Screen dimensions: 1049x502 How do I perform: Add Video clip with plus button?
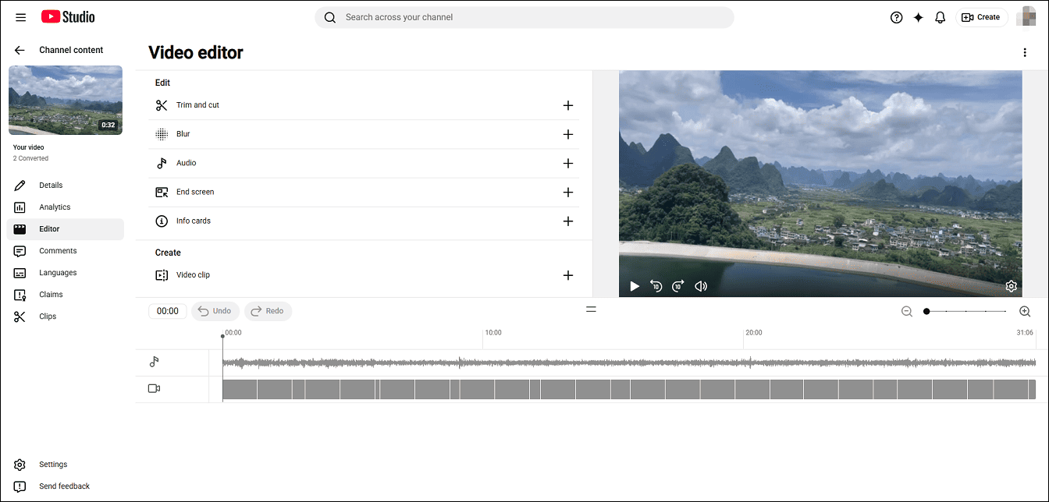(568, 275)
